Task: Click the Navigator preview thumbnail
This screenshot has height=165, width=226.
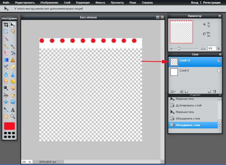Action: click(x=181, y=32)
